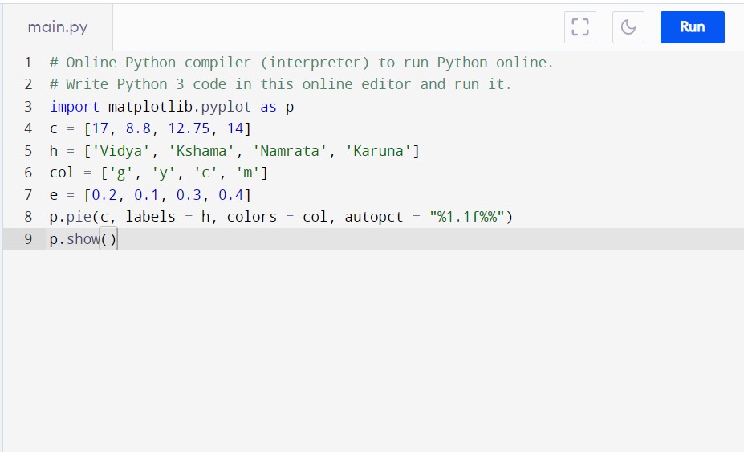The image size is (744, 452).
Task: Click the value 0.4 in list e
Action: (x=230, y=194)
